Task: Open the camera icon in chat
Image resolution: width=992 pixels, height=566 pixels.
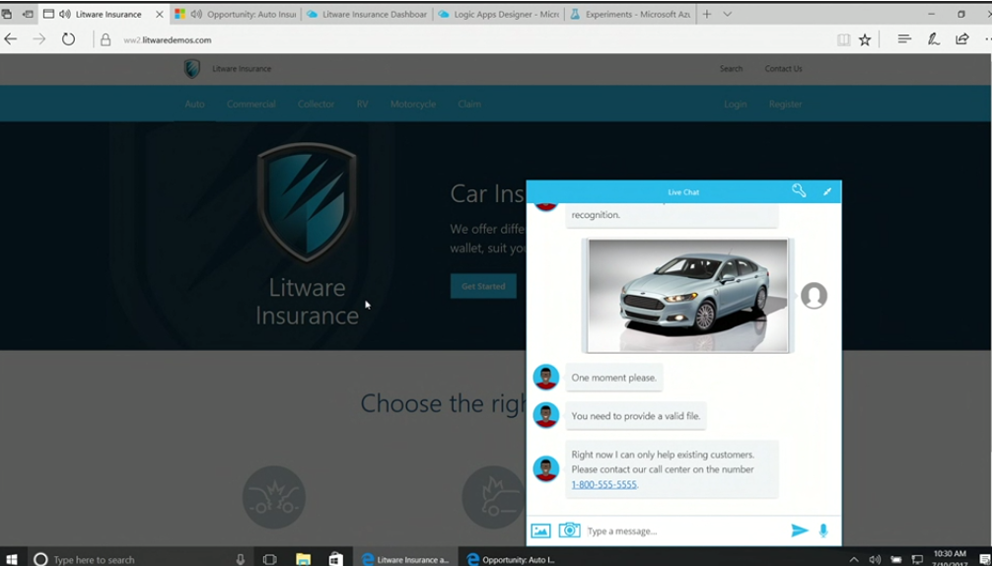Action: 569,530
